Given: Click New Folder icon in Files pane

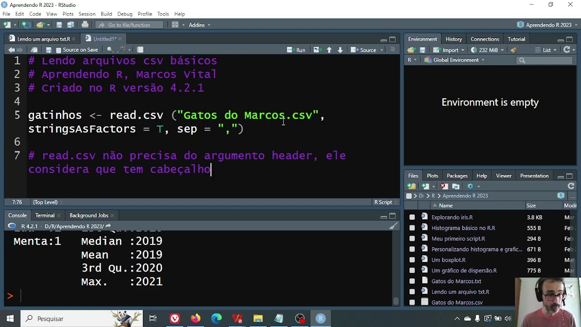Looking at the screenshot, I should tap(412, 186).
